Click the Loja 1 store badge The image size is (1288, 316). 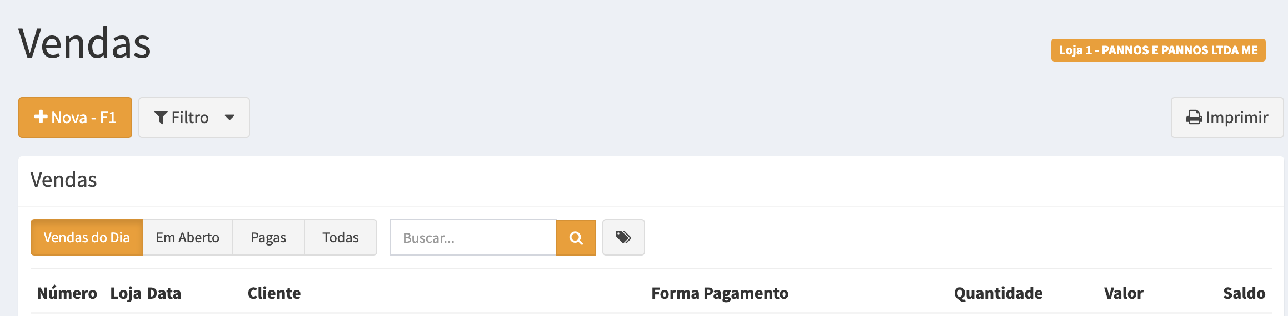[x=1158, y=50]
